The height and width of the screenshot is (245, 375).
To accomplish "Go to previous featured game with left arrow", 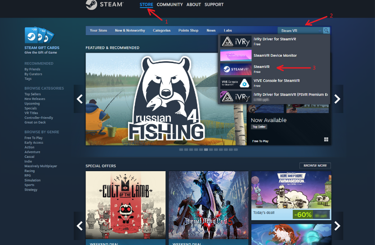I will coord(80,99).
